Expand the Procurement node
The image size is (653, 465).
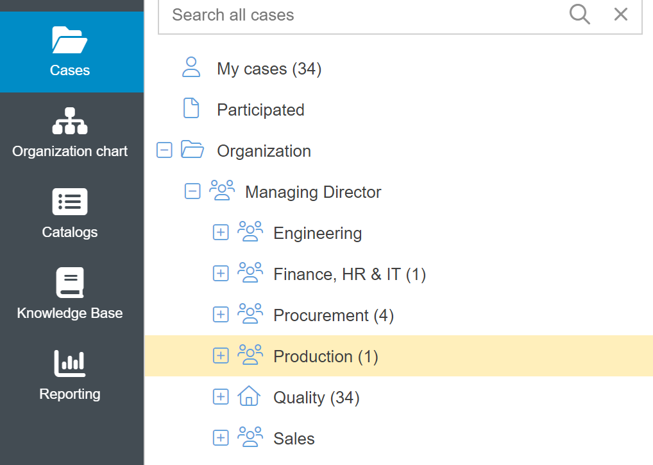221,315
